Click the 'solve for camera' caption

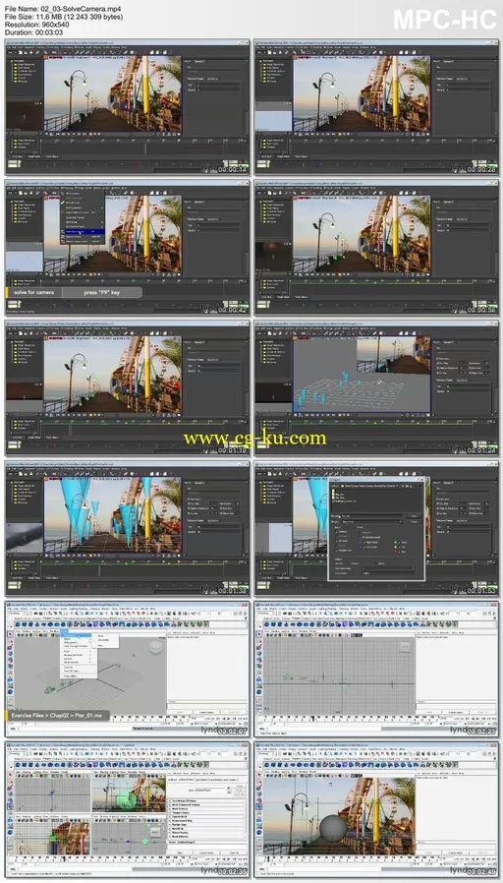[x=33, y=292]
